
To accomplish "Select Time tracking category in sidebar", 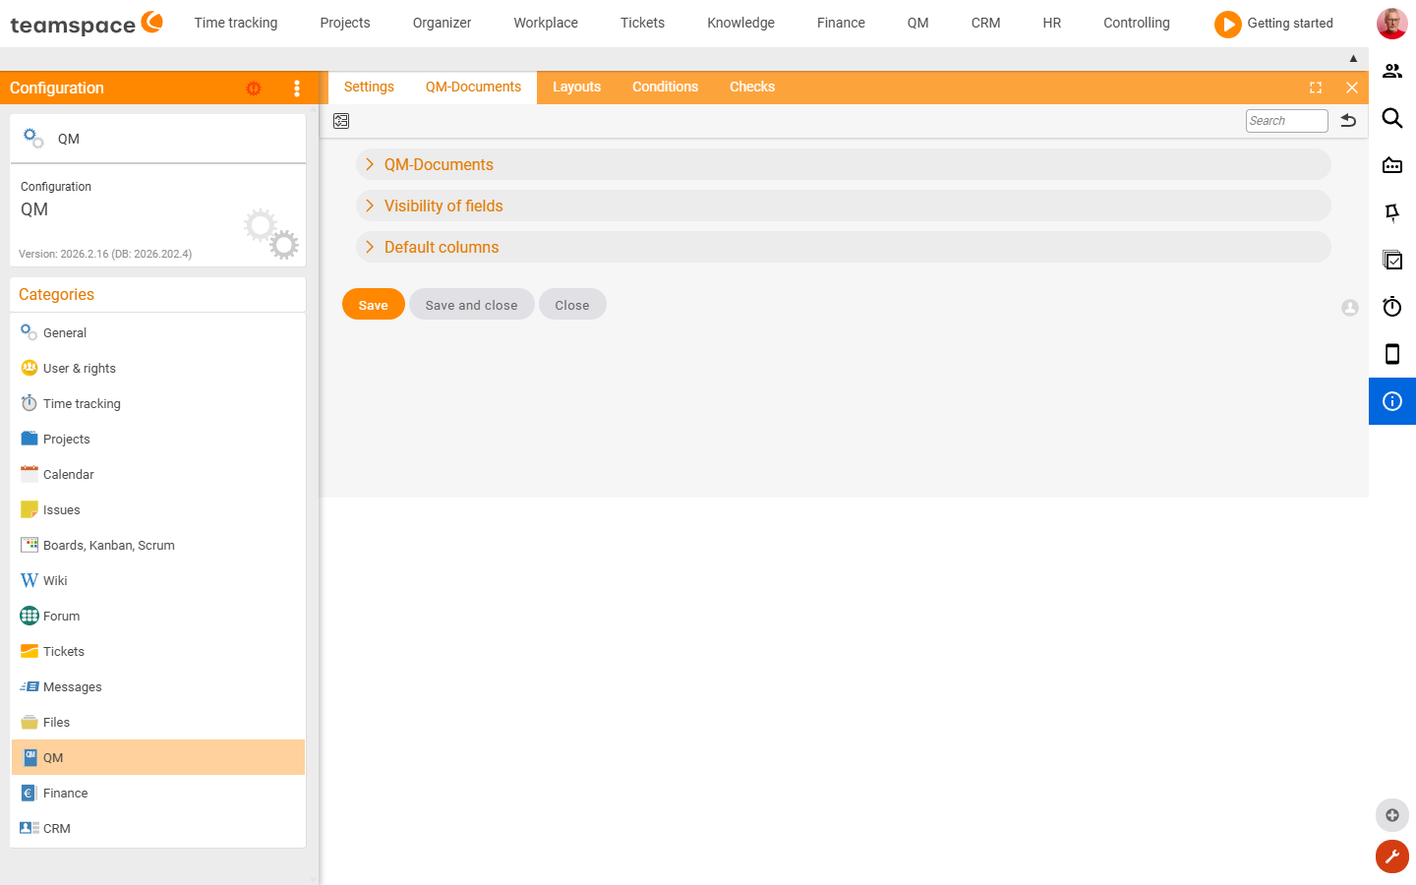I will (158, 403).
